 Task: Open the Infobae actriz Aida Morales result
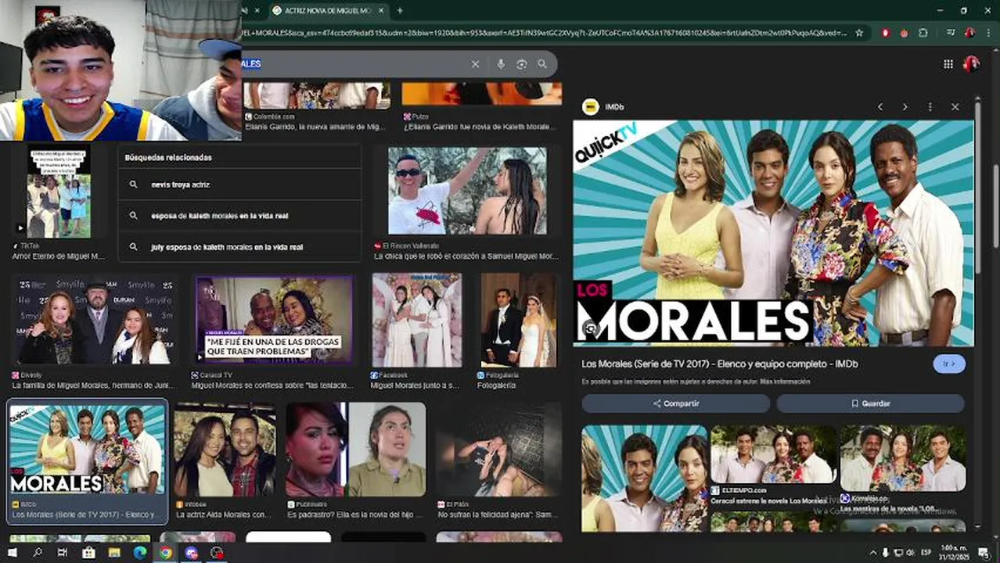(x=225, y=450)
